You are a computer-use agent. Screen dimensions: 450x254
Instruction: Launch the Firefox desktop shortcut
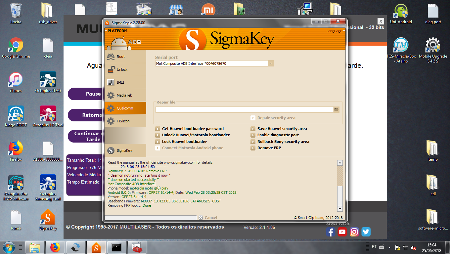pos(16,151)
